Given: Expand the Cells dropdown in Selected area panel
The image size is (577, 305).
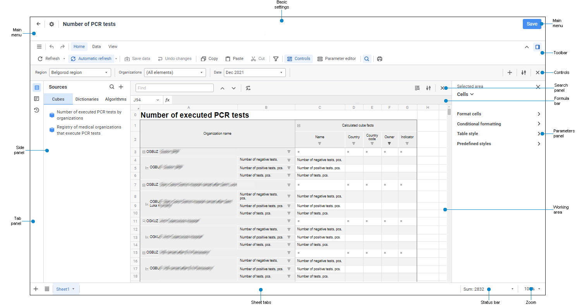Looking at the screenshot, I should [465, 94].
